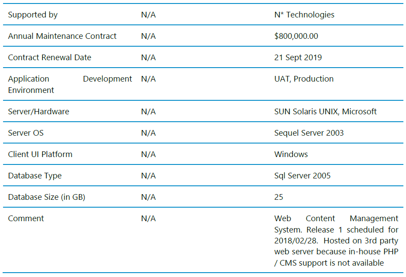This screenshot has width=406, height=277.
Task: Click the 'Comment' row label
Action: pyautogui.click(x=26, y=219)
